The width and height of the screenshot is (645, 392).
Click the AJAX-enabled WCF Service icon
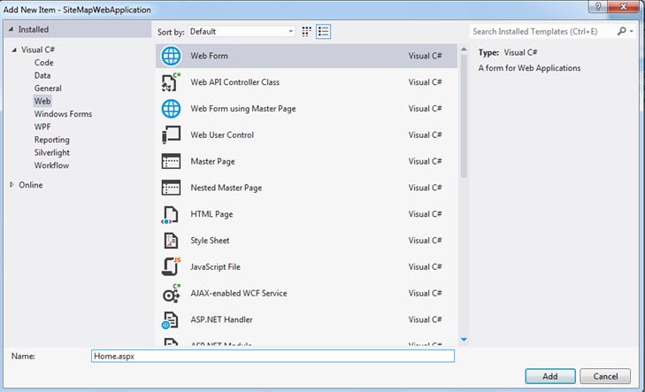pyautogui.click(x=171, y=293)
